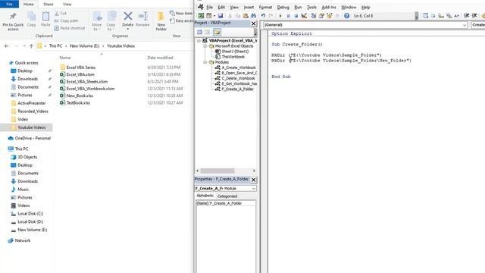Collapse Microsoft Excel Objects folder node

point(205,45)
